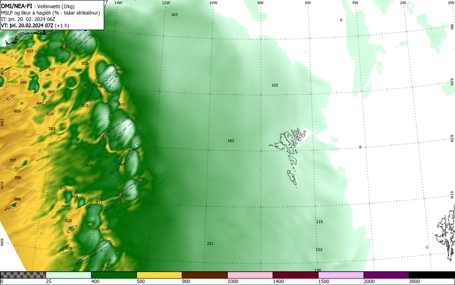Click the map value 538

point(69,248)
